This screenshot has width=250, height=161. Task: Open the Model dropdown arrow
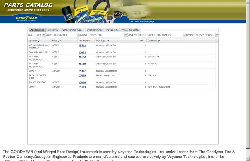[x=126, y=35]
